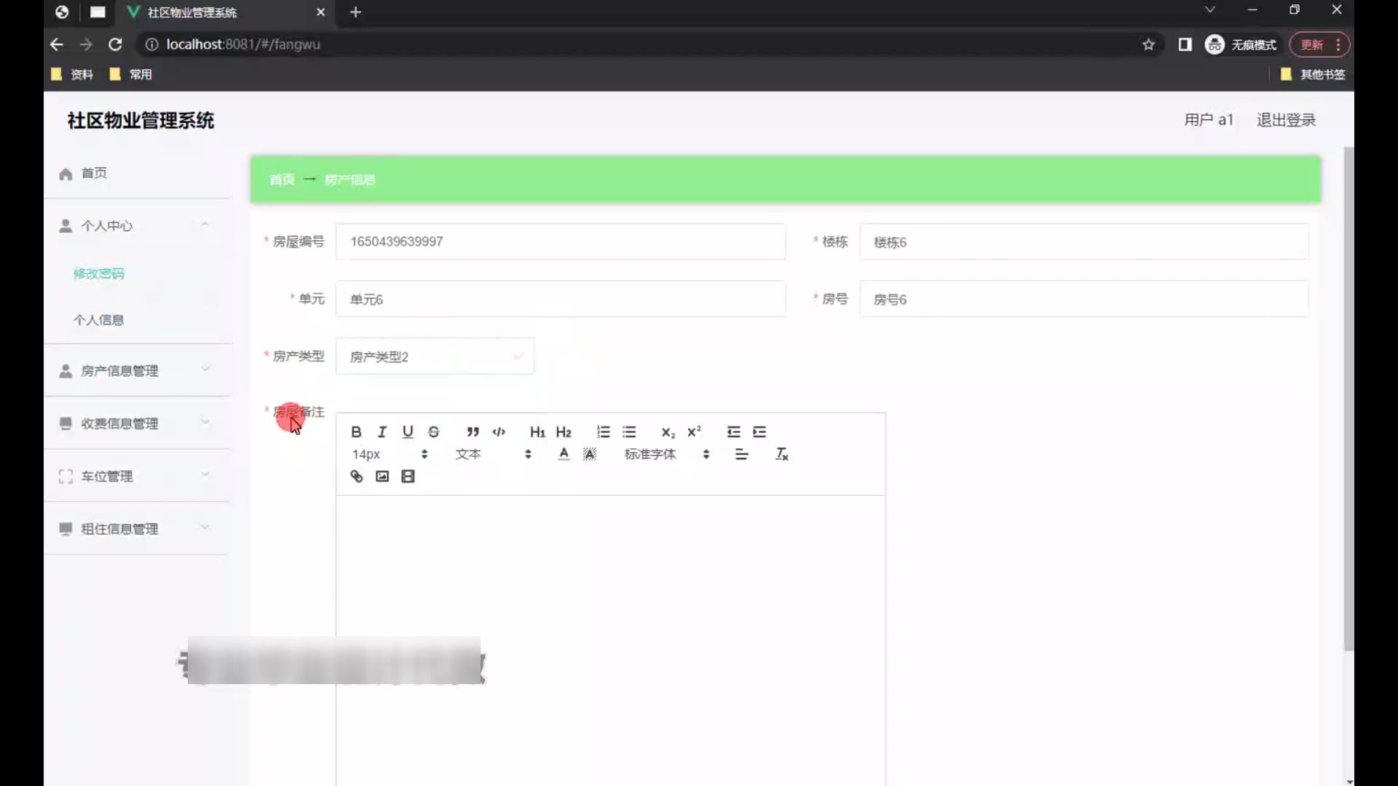Clear text formatting in the editor

(782, 454)
